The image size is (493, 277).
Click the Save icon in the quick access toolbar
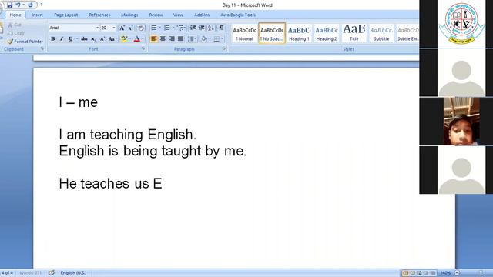point(9,5)
